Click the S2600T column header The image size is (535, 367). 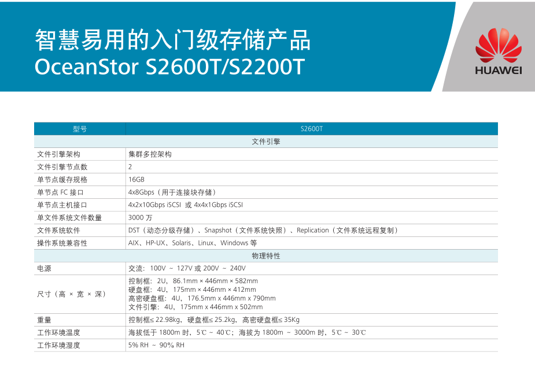(x=311, y=129)
